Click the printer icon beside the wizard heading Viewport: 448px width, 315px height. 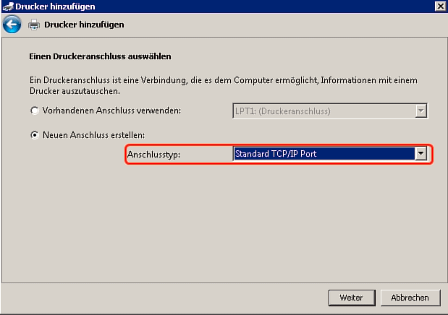click(34, 25)
